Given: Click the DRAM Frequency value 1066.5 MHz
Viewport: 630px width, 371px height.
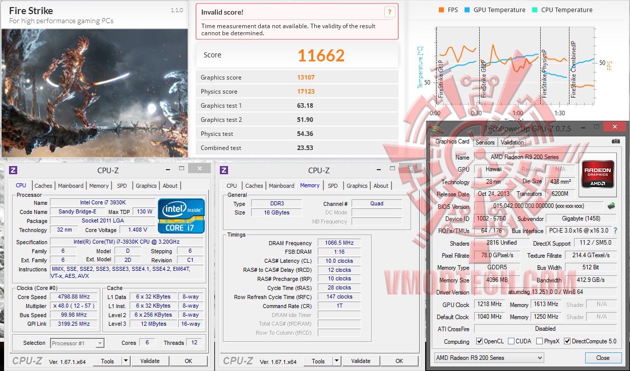Looking at the screenshot, I should (339, 243).
